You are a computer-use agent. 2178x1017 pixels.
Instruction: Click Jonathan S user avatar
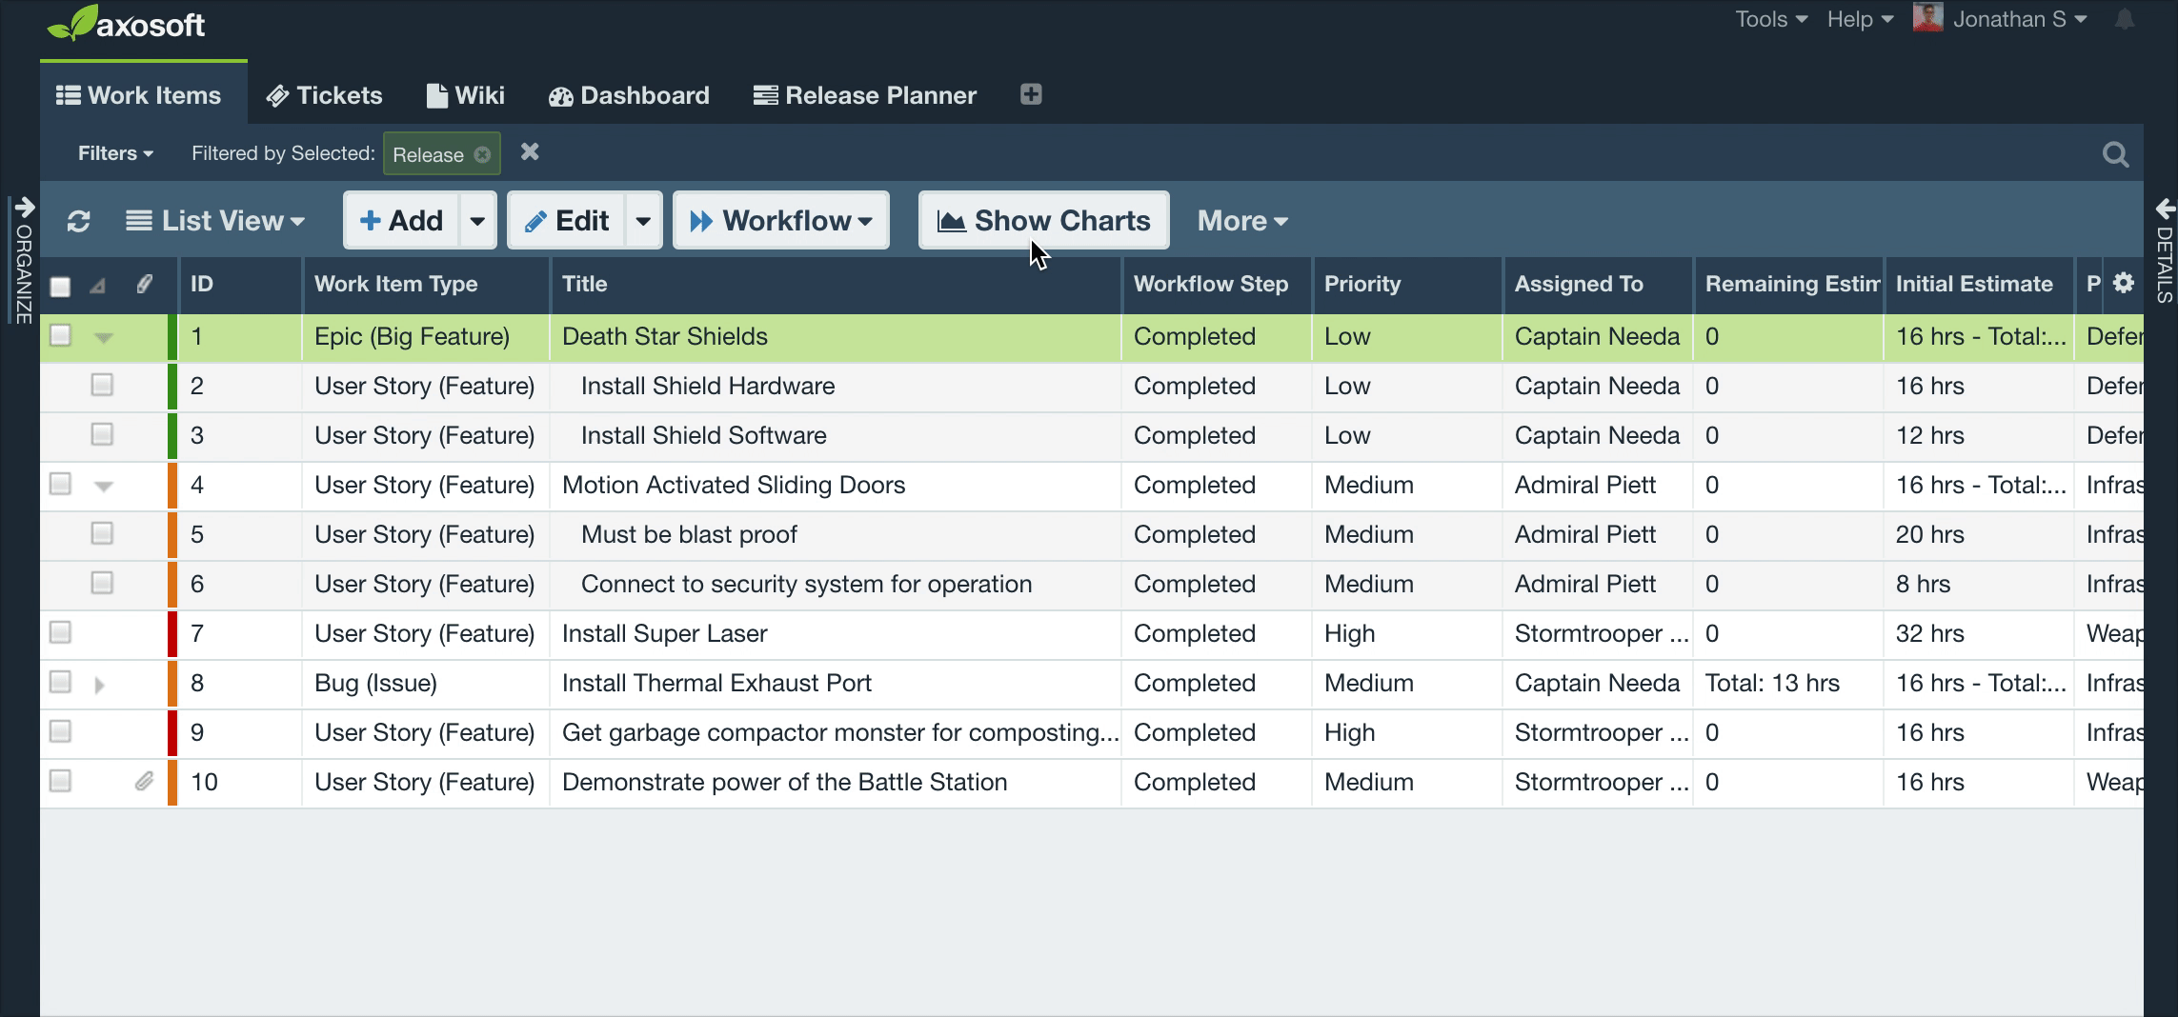point(1927,18)
